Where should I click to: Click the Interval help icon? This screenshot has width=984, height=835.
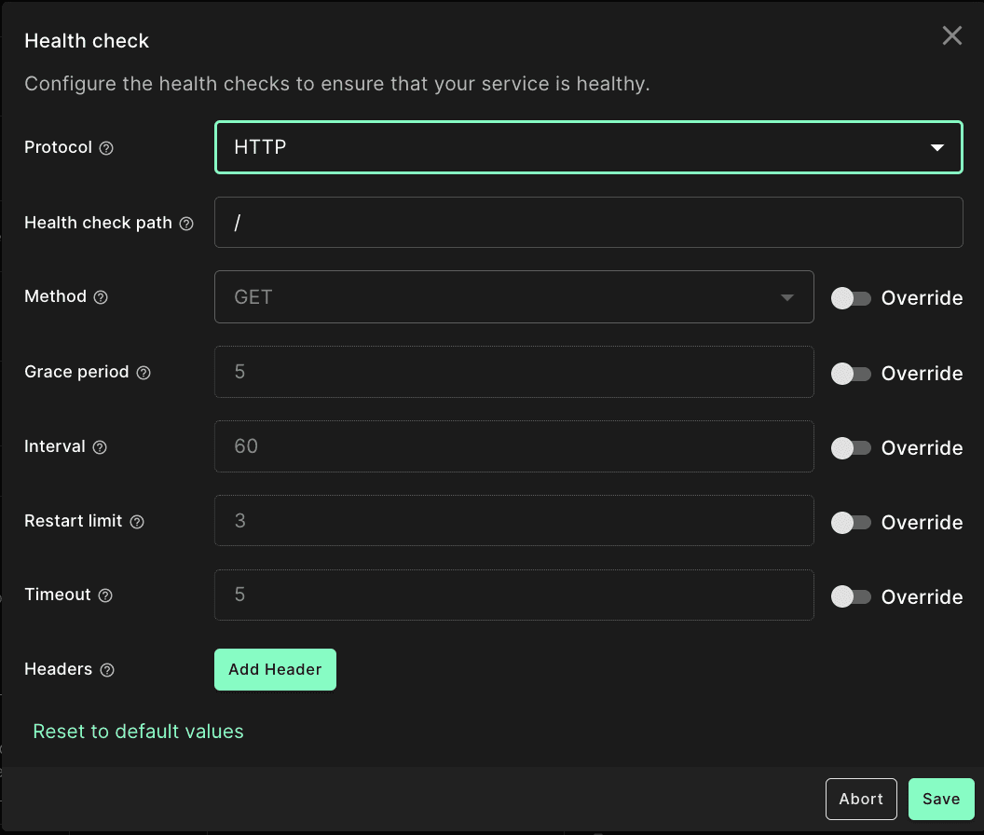click(100, 447)
